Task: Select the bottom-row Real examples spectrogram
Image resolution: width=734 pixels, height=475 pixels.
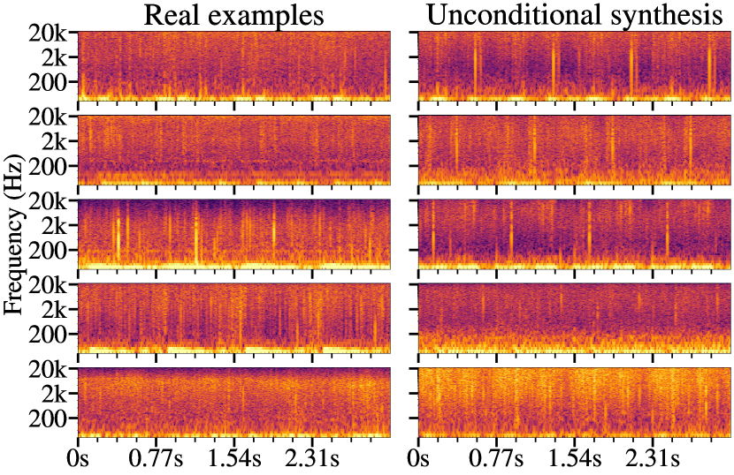Action: point(234,403)
